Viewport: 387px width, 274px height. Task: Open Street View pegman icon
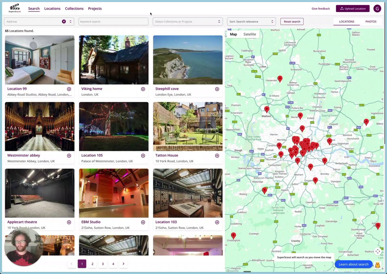click(x=378, y=265)
